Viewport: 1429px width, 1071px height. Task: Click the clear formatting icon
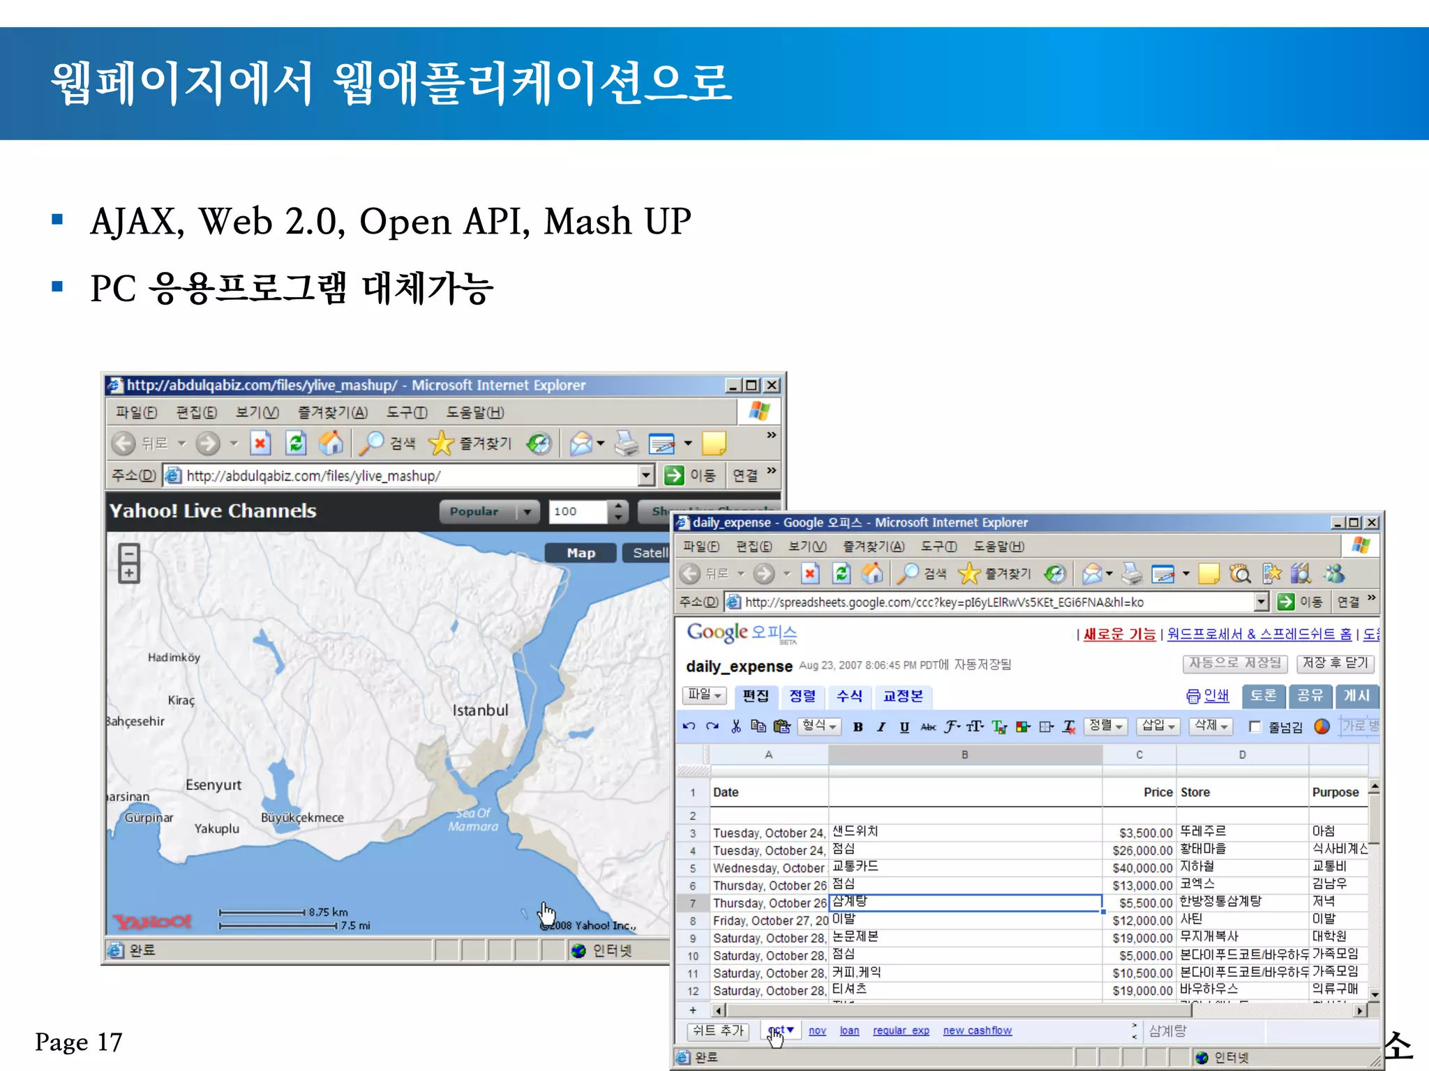pyautogui.click(x=1069, y=727)
